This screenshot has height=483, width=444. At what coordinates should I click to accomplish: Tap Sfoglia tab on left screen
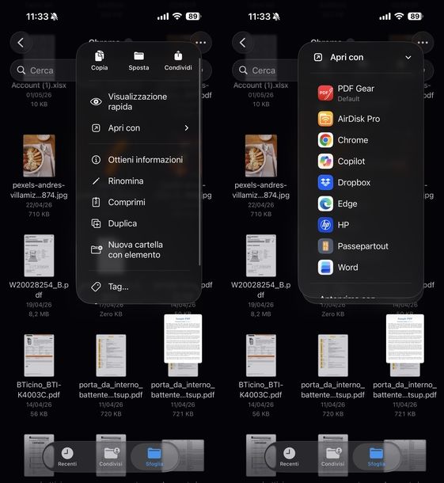coord(154,457)
